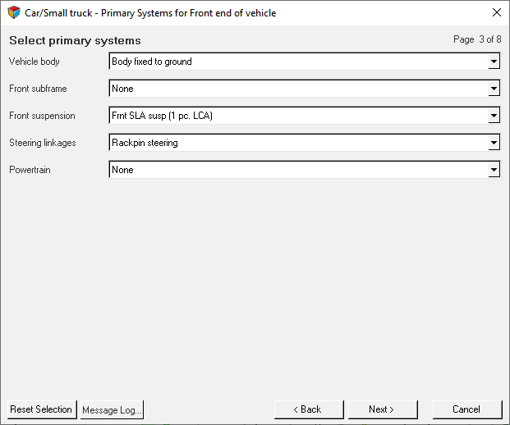The width and height of the screenshot is (510, 425).
Task: Expand the Front subframe dropdown arrow
Action: coord(494,89)
